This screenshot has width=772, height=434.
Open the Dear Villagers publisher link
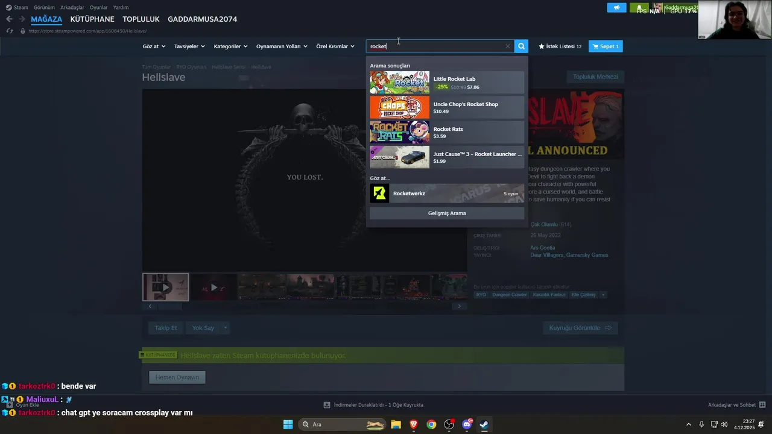[547, 255]
